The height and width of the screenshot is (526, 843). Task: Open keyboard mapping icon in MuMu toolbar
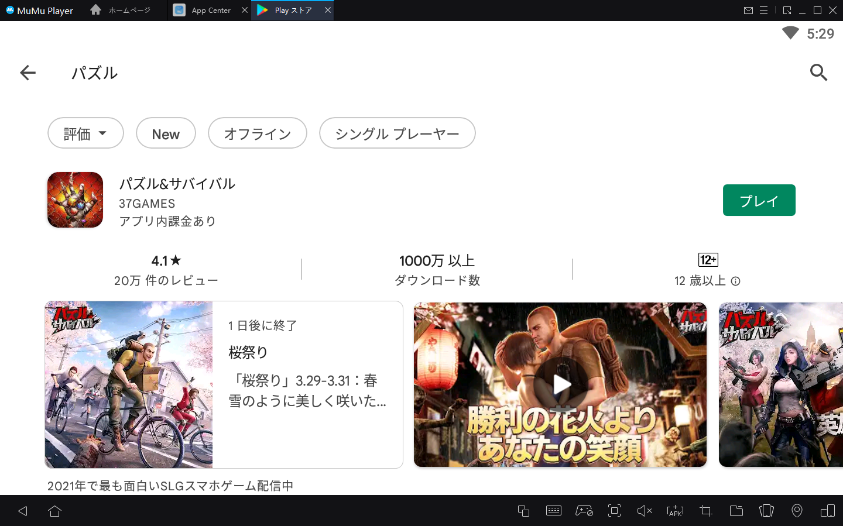tap(554, 511)
